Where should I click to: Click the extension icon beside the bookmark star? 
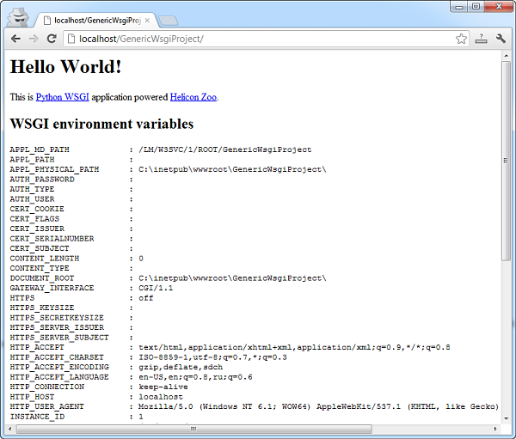(482, 39)
